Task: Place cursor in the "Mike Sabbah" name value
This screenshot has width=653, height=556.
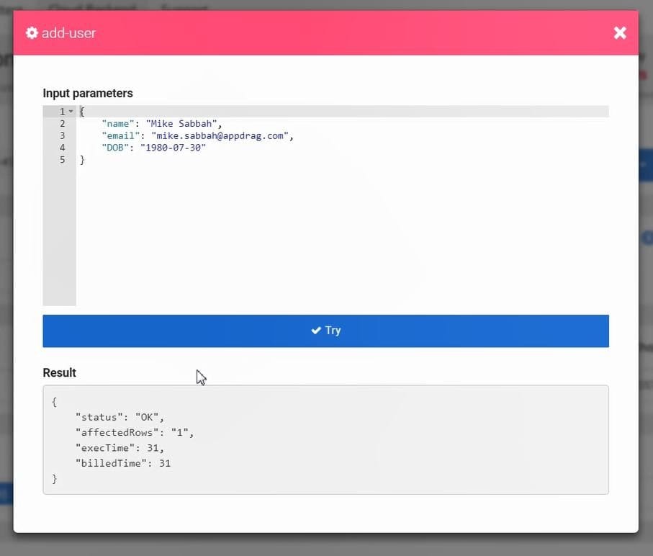Action: click(184, 124)
